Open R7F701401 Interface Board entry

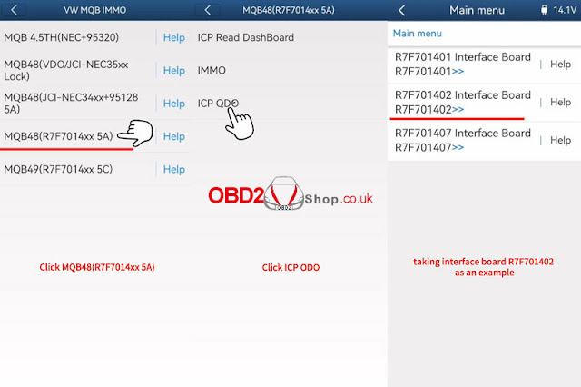(463, 64)
